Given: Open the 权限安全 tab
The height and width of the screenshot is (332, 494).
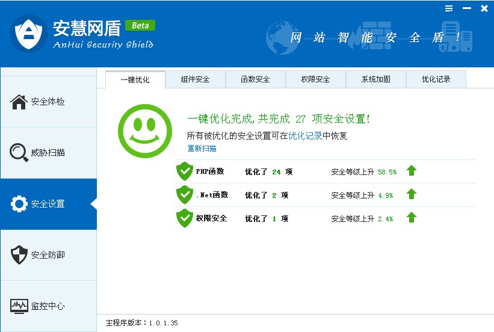Looking at the screenshot, I should point(316,79).
